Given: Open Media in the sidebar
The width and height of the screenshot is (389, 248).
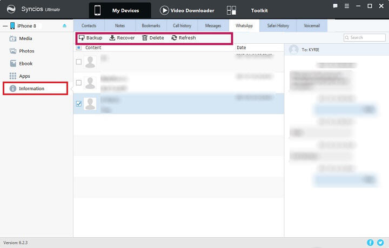Looking at the screenshot, I should tap(25, 38).
